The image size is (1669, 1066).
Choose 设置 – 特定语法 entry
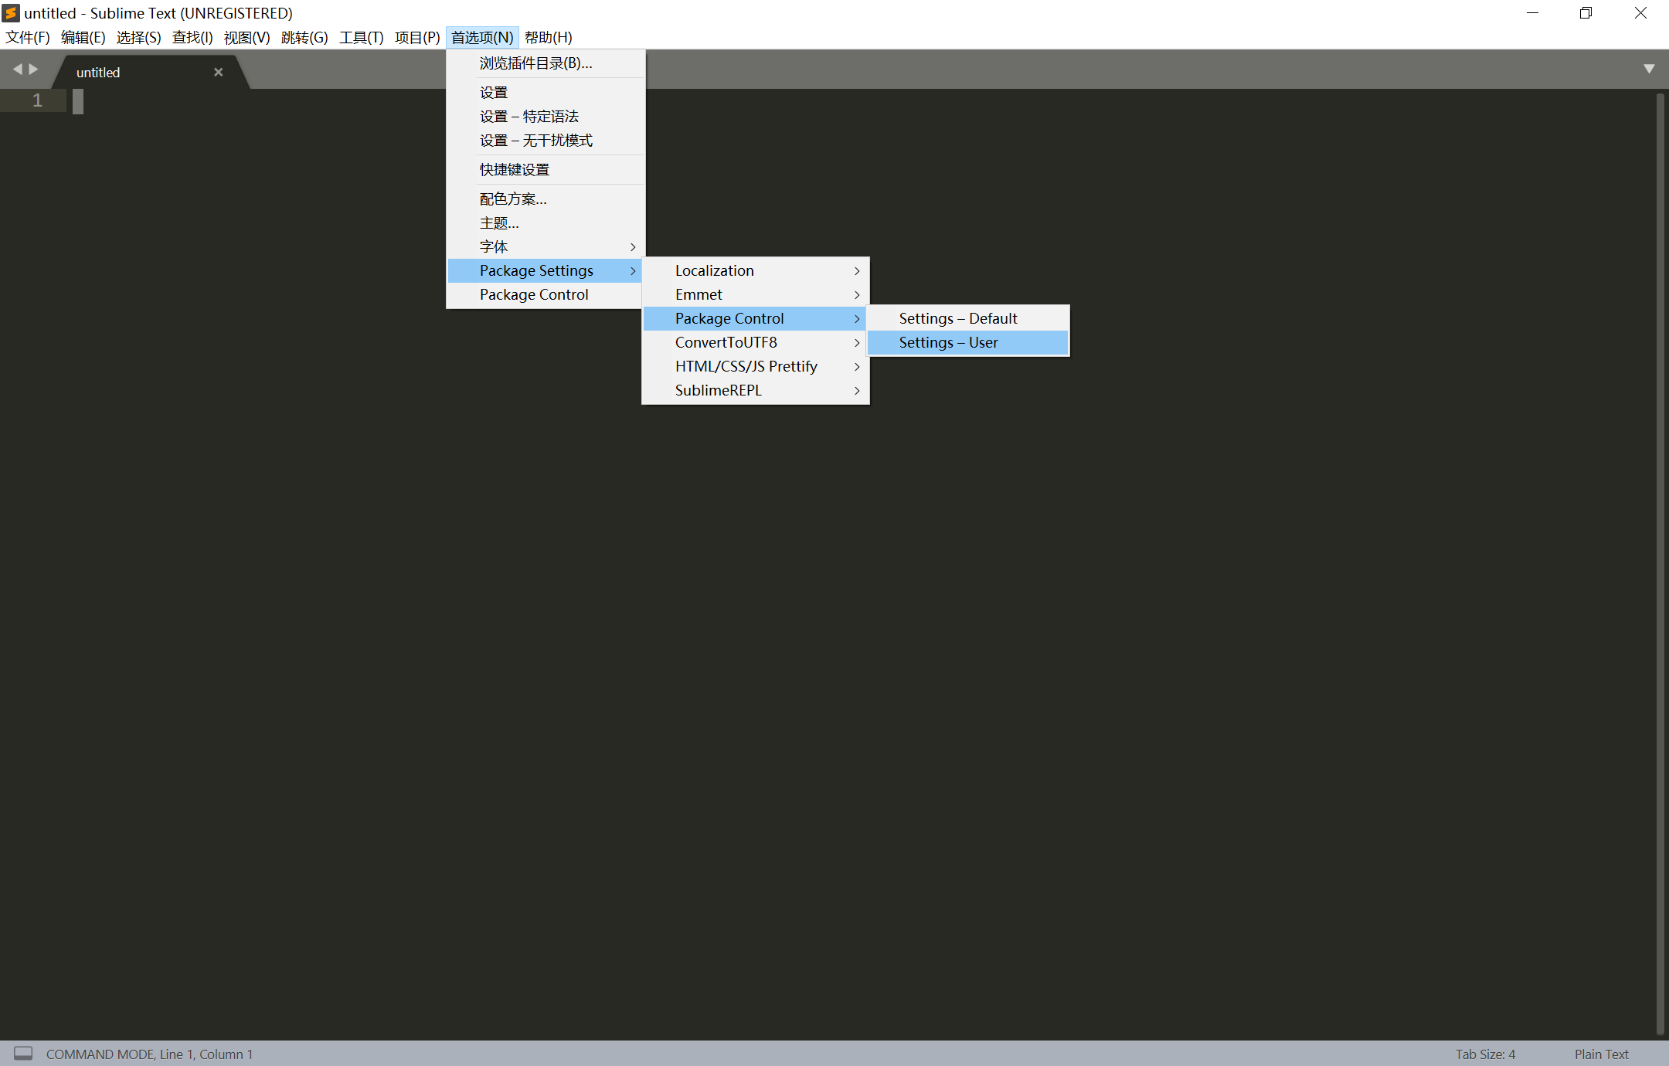pos(546,117)
